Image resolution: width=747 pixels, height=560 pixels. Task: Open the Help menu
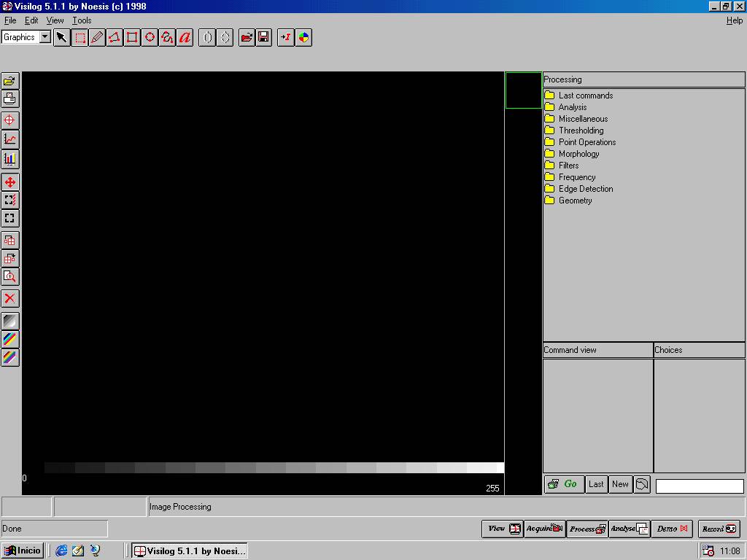pyautogui.click(x=734, y=20)
